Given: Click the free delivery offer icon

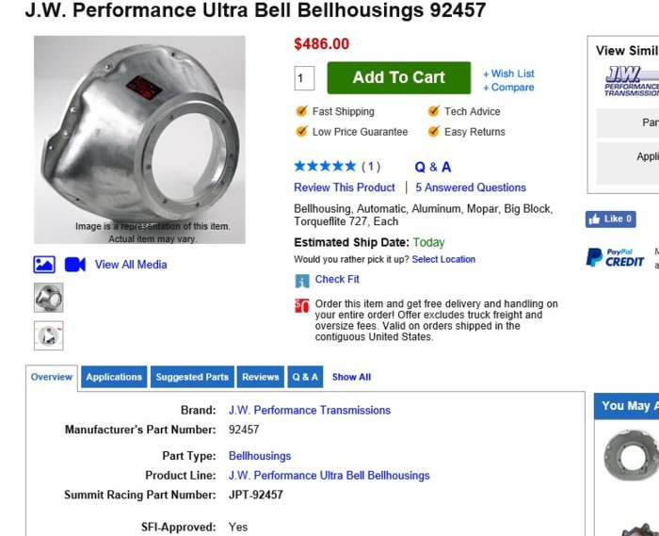Looking at the screenshot, I should click(302, 305).
